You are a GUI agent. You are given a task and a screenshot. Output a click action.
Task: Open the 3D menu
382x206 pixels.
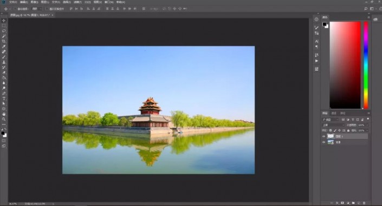point(88,2)
